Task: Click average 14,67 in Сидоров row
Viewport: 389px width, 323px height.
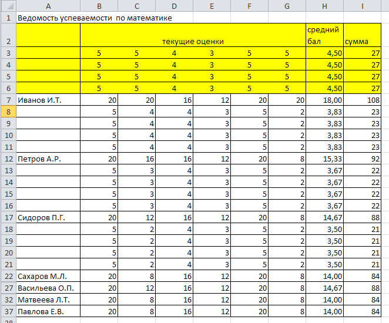Action: tap(325, 217)
